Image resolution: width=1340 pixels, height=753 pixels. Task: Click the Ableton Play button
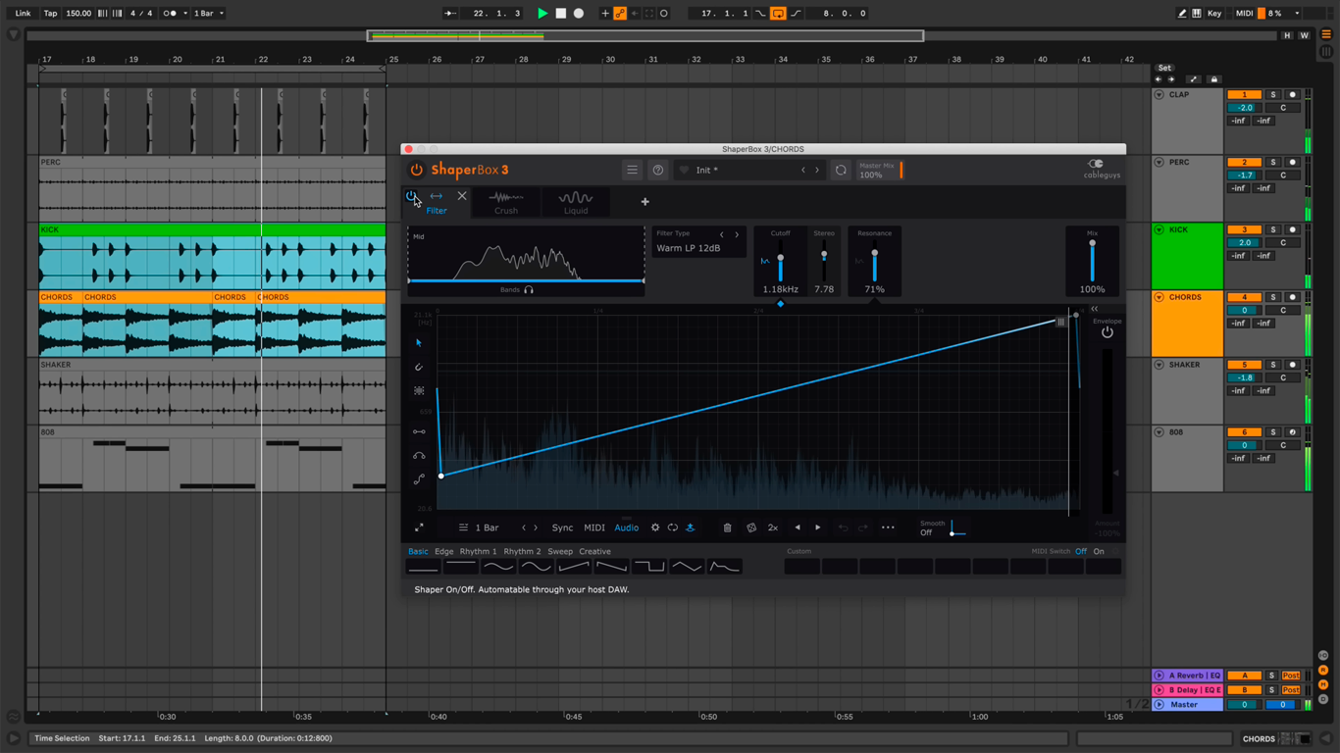[542, 14]
